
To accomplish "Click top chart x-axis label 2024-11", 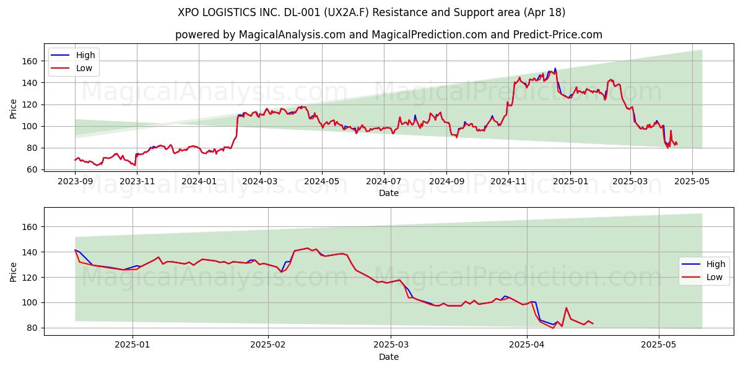I will pos(508,182).
